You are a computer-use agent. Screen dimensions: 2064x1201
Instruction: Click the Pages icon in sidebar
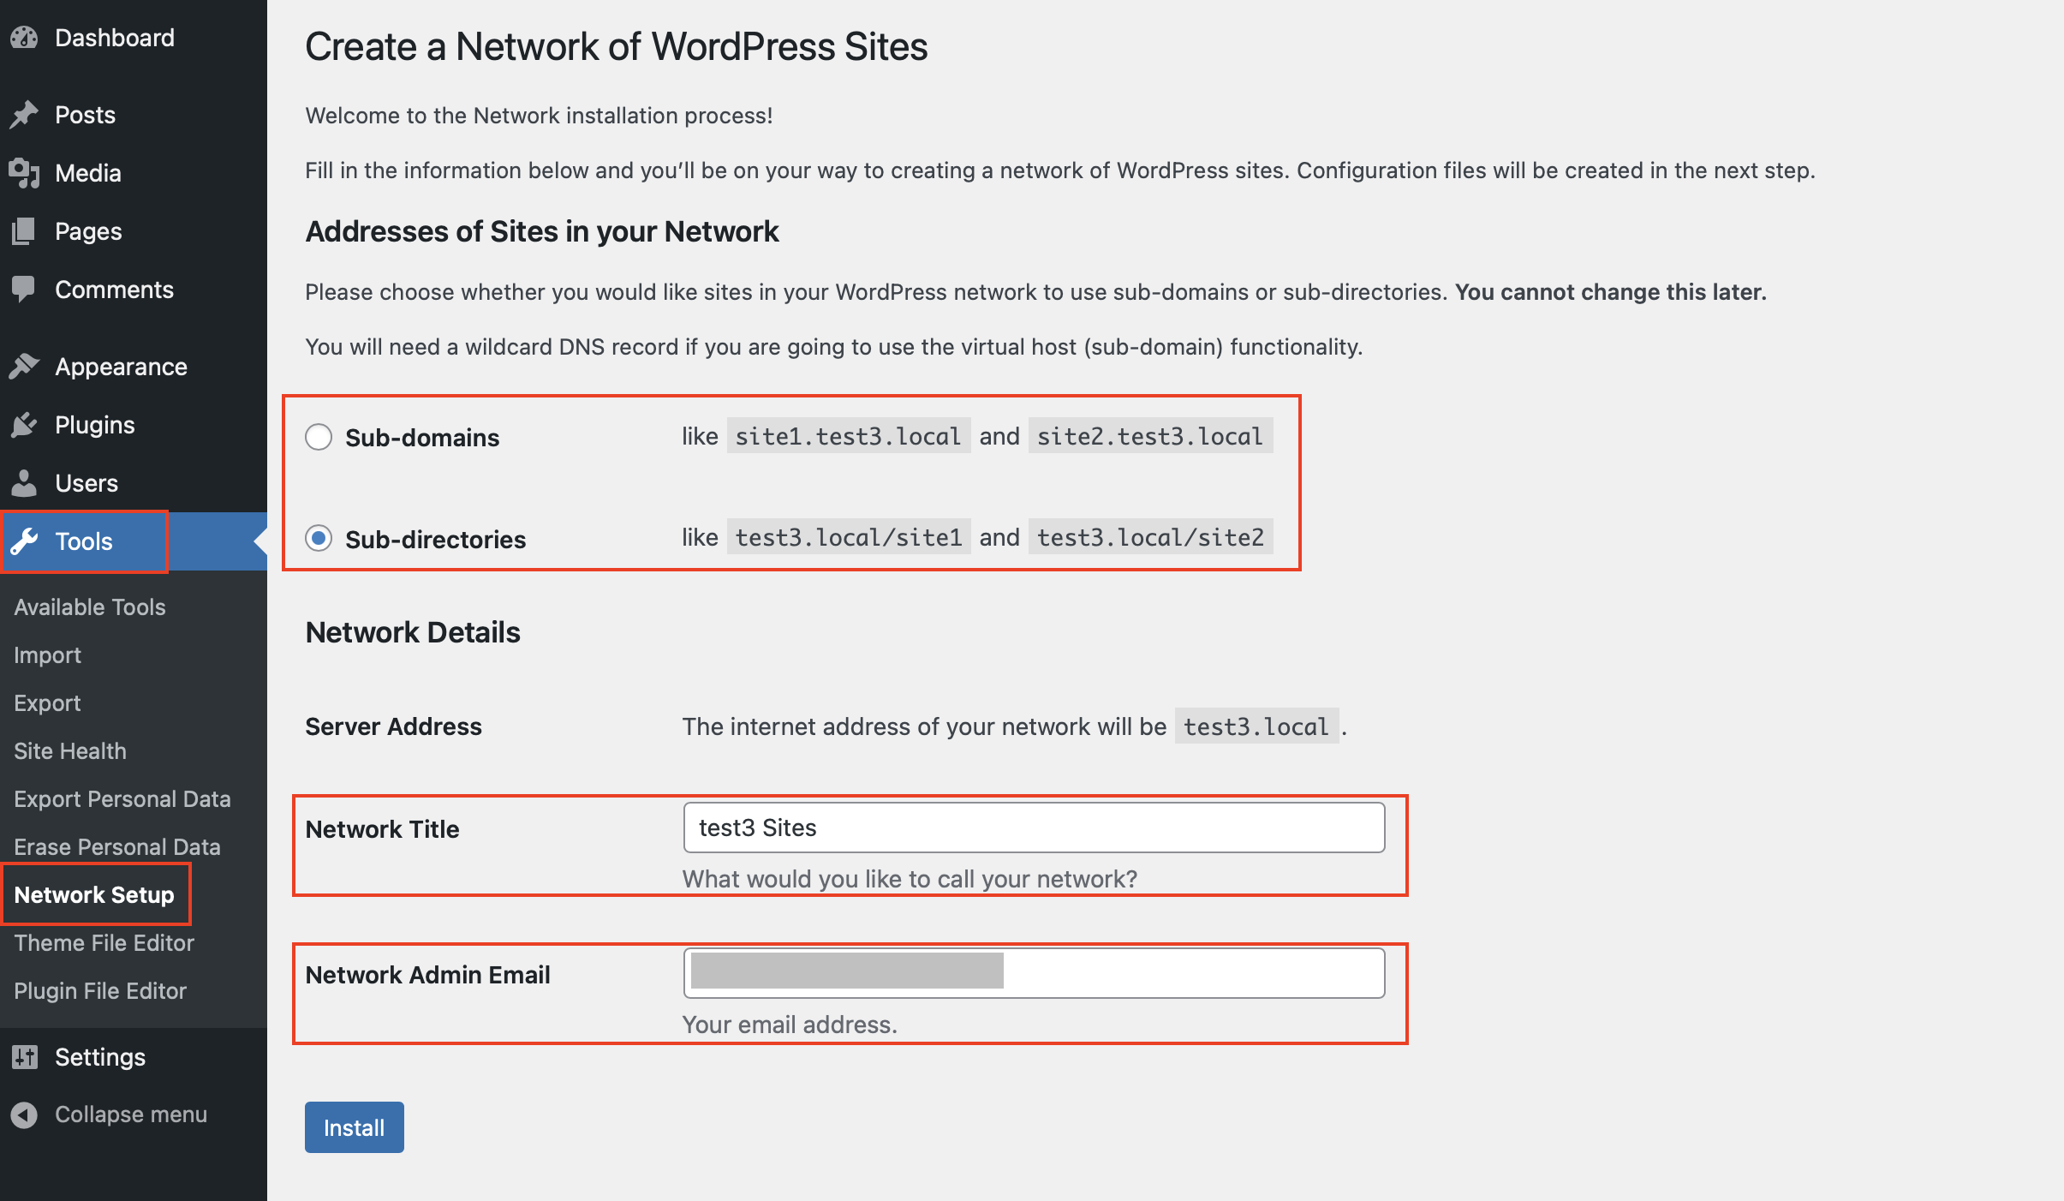[x=24, y=231]
